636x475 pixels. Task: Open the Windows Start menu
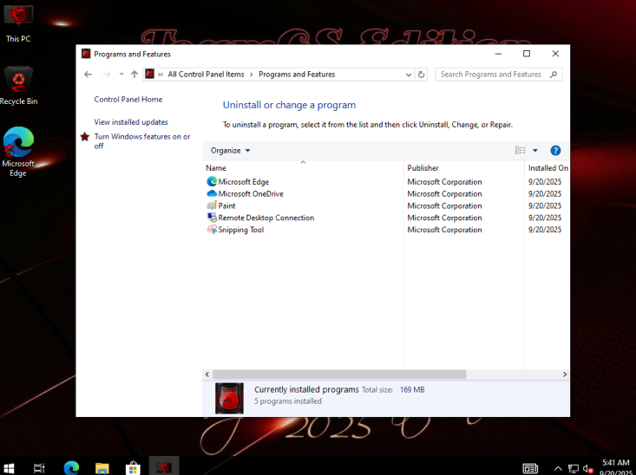(x=8, y=467)
